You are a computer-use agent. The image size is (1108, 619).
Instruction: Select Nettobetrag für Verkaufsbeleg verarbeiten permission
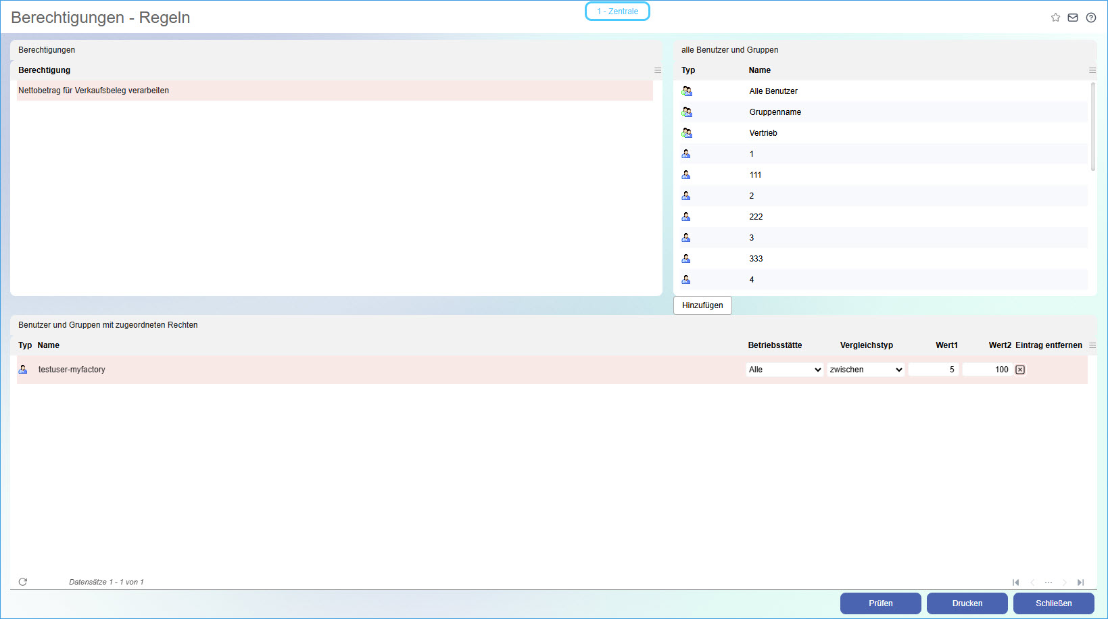pyautogui.click(x=335, y=91)
